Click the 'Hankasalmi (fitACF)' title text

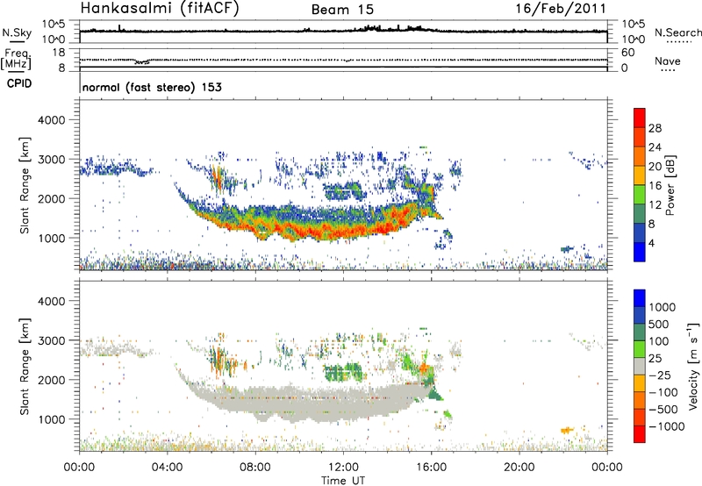tap(160, 8)
